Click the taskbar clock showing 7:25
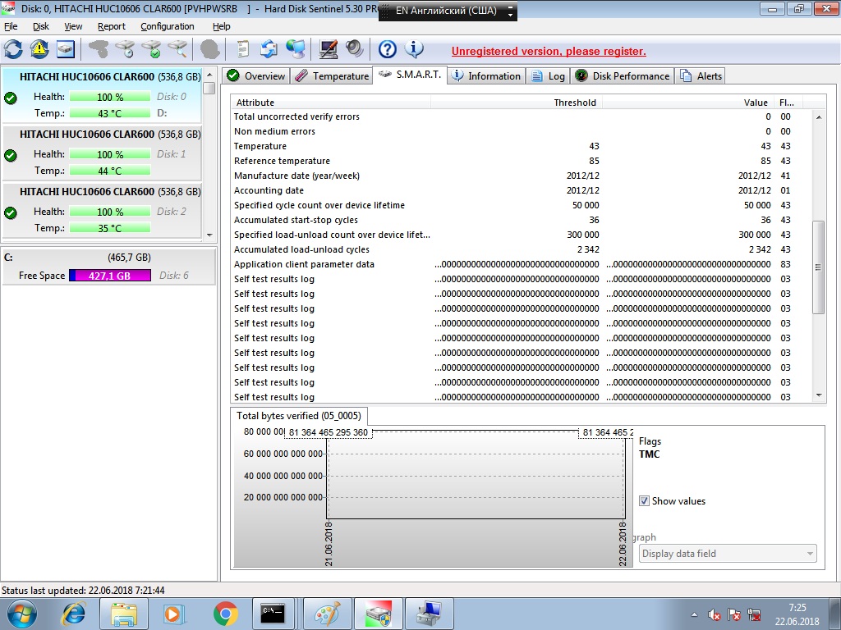Viewport: 841px width, 630px height. pyautogui.click(x=797, y=614)
